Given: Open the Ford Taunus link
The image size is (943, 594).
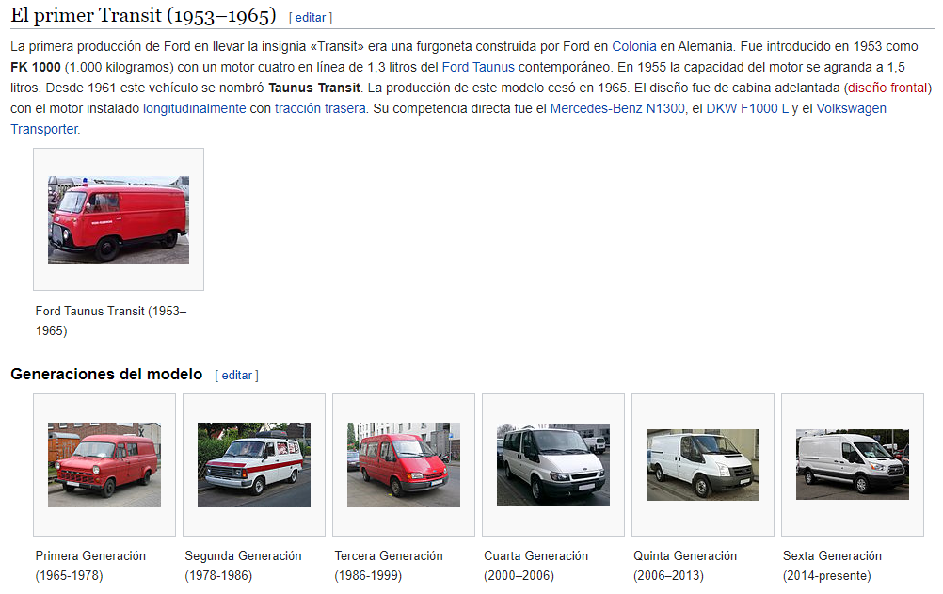Looking at the screenshot, I should click(x=478, y=67).
